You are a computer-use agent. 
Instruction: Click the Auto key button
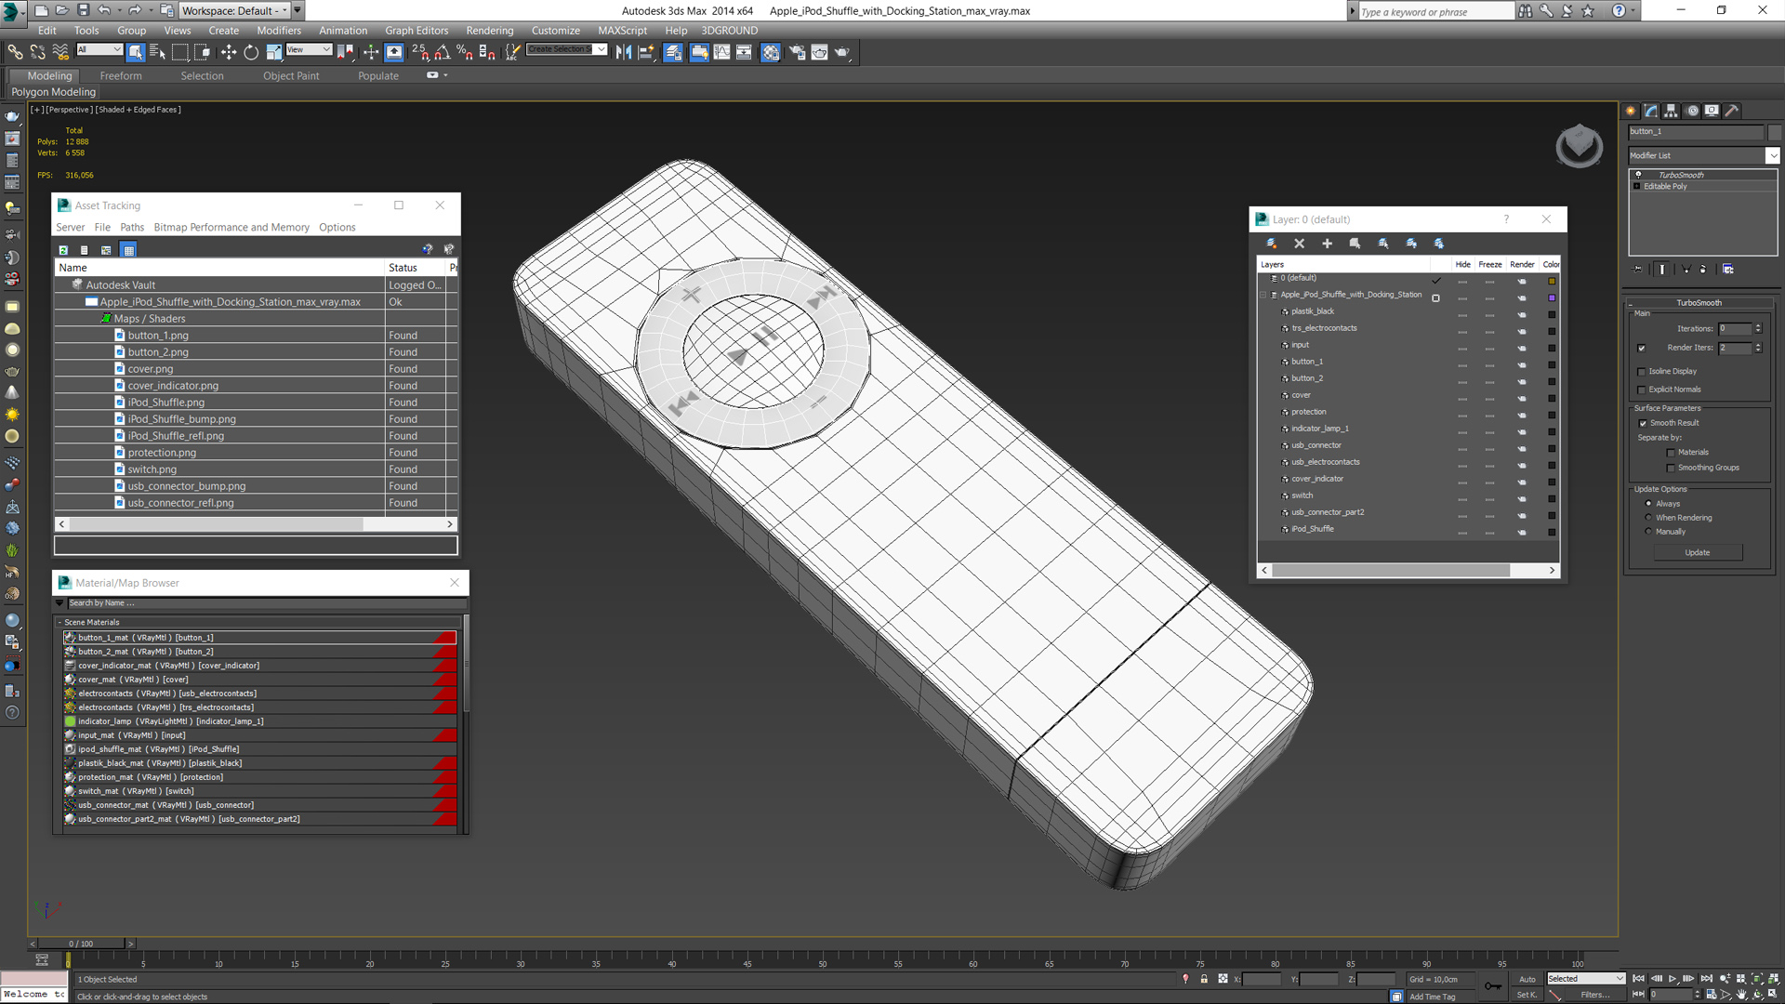[x=1527, y=979]
